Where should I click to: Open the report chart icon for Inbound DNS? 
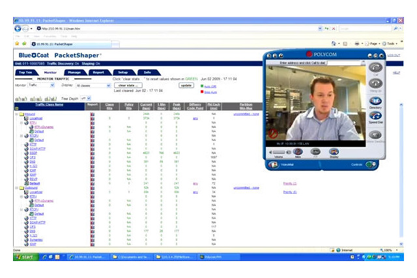pos(93,162)
